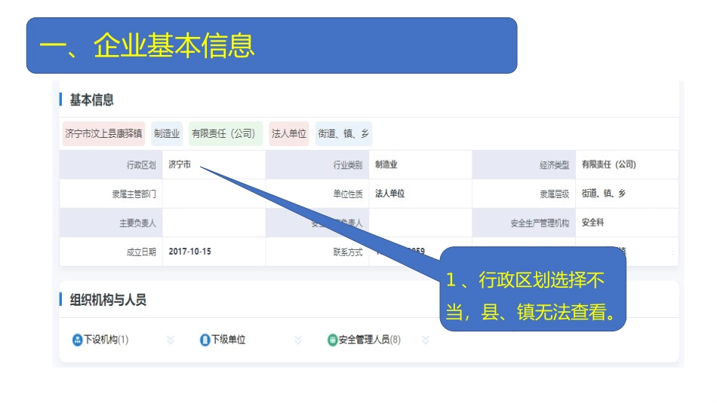Click the 成立日期 field label
This screenshot has height=403, width=717.
(x=141, y=252)
